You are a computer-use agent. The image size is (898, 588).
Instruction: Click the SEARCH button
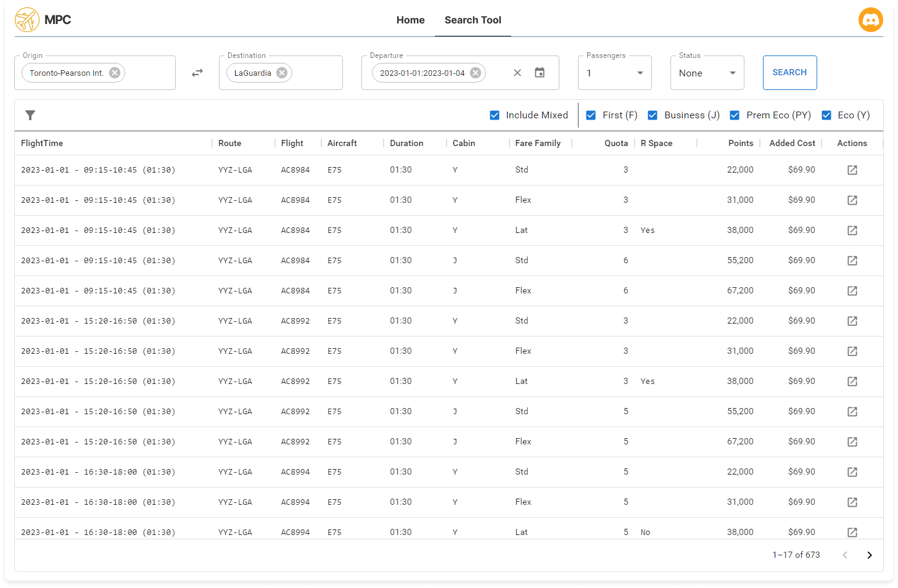click(789, 73)
